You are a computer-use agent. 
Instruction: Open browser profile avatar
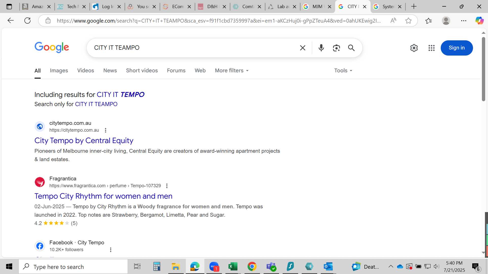click(x=446, y=21)
